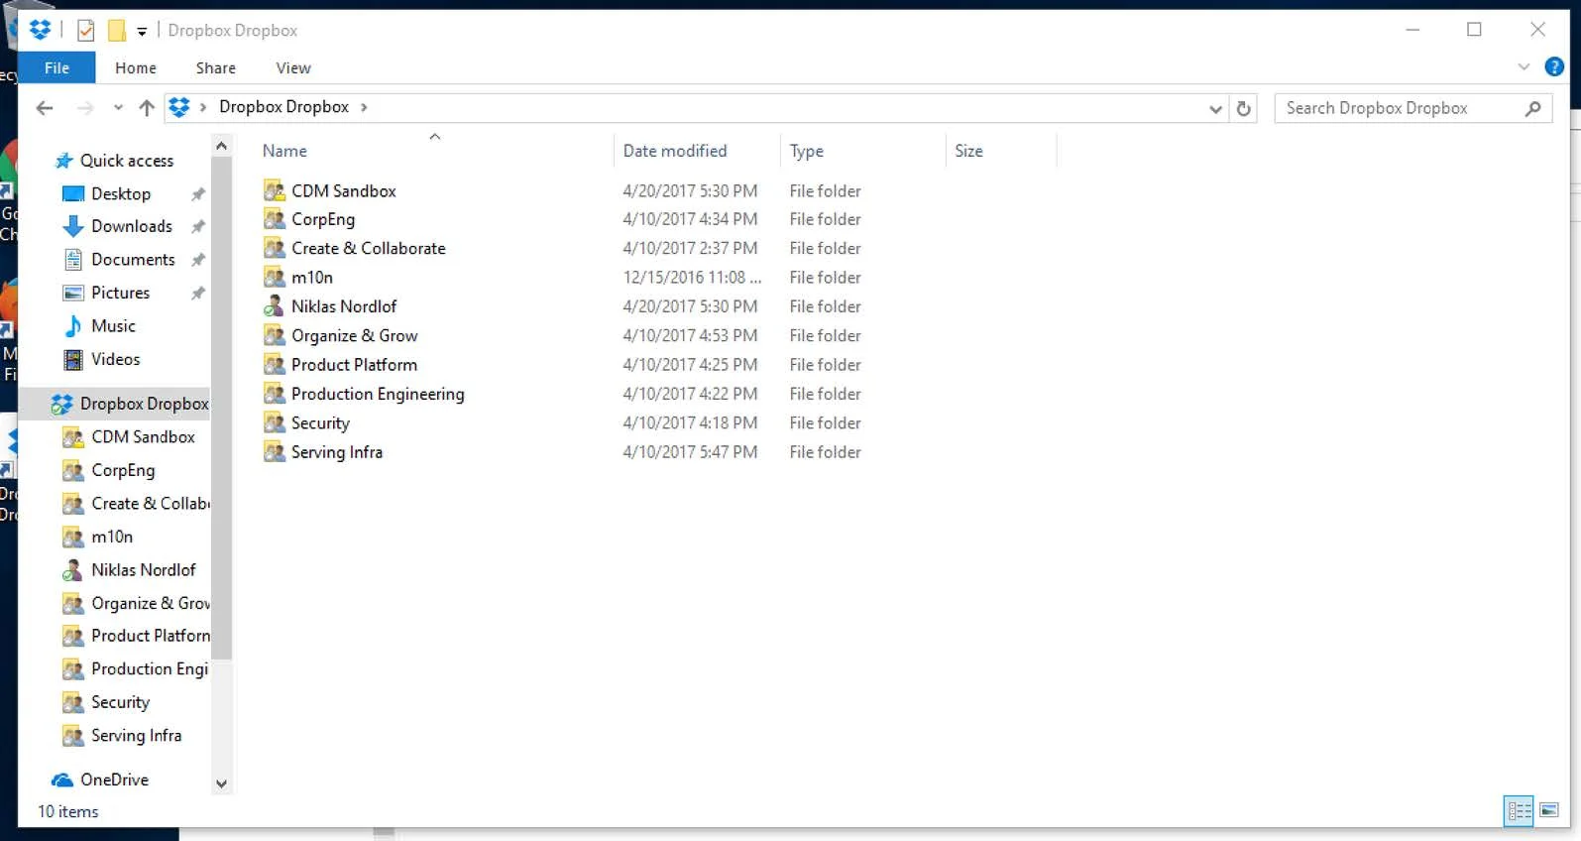Switch to Large icons view layout
The height and width of the screenshot is (841, 1581).
tap(1548, 811)
